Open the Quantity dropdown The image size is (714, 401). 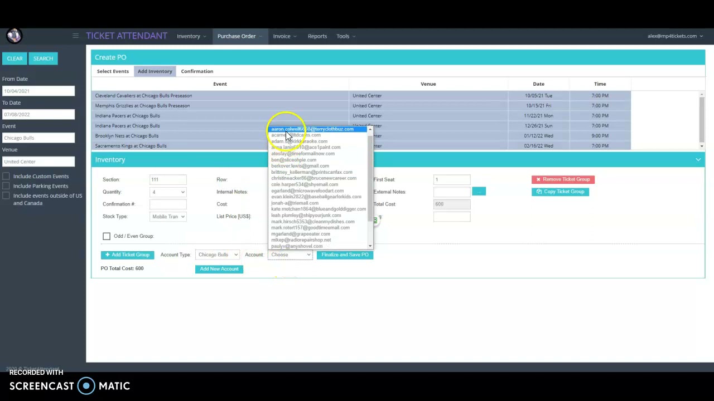point(168,192)
